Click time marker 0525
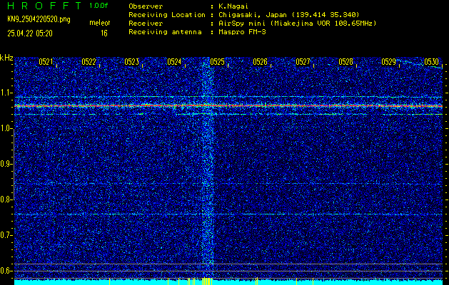The image size is (449, 285). click(217, 62)
